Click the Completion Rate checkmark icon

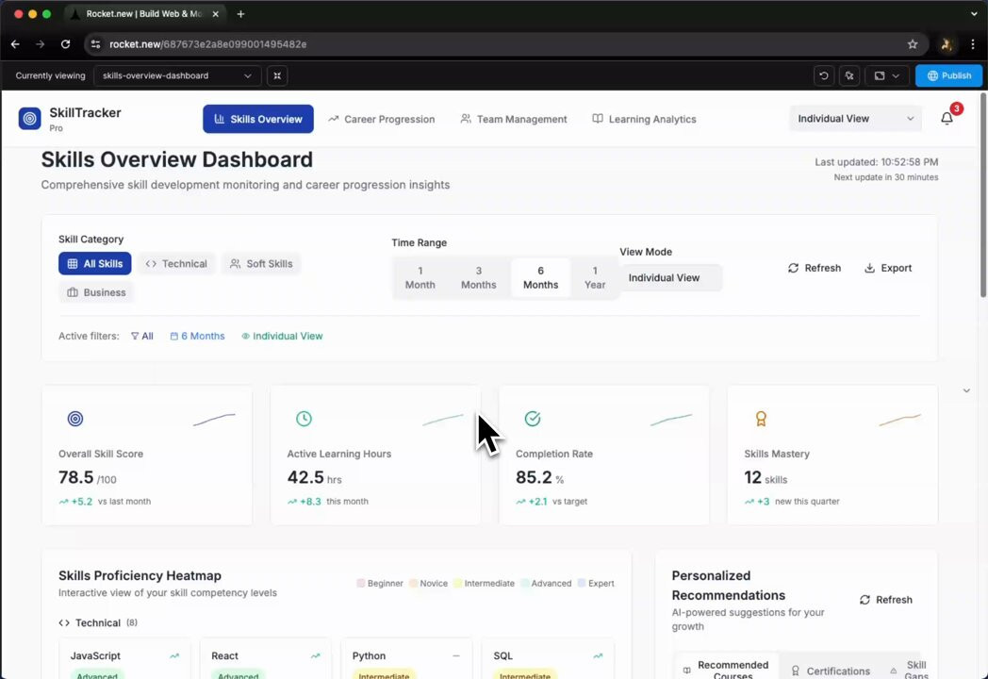(533, 419)
